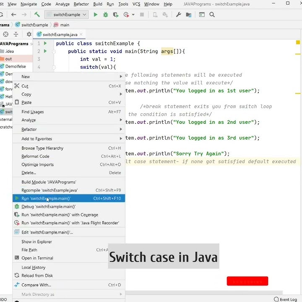Choose Compare With... entry

pyautogui.click(x=69, y=285)
